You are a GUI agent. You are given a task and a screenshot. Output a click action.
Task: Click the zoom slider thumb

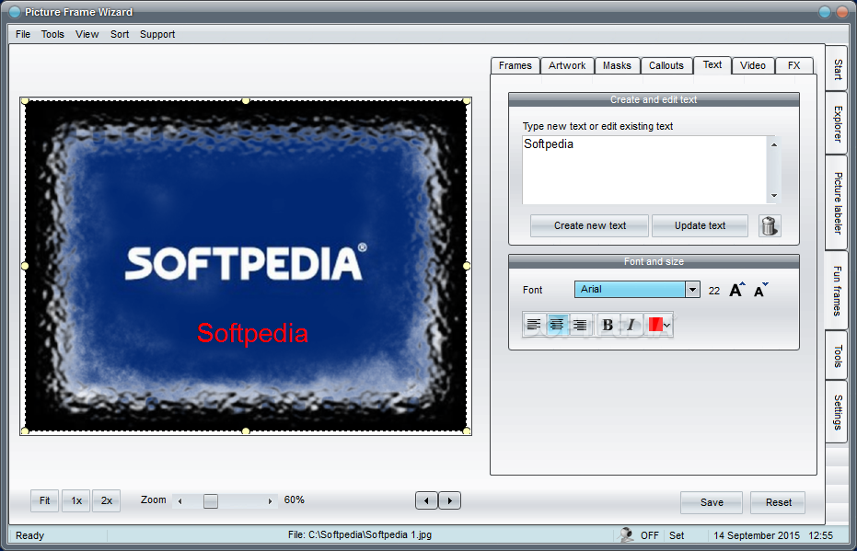point(211,500)
